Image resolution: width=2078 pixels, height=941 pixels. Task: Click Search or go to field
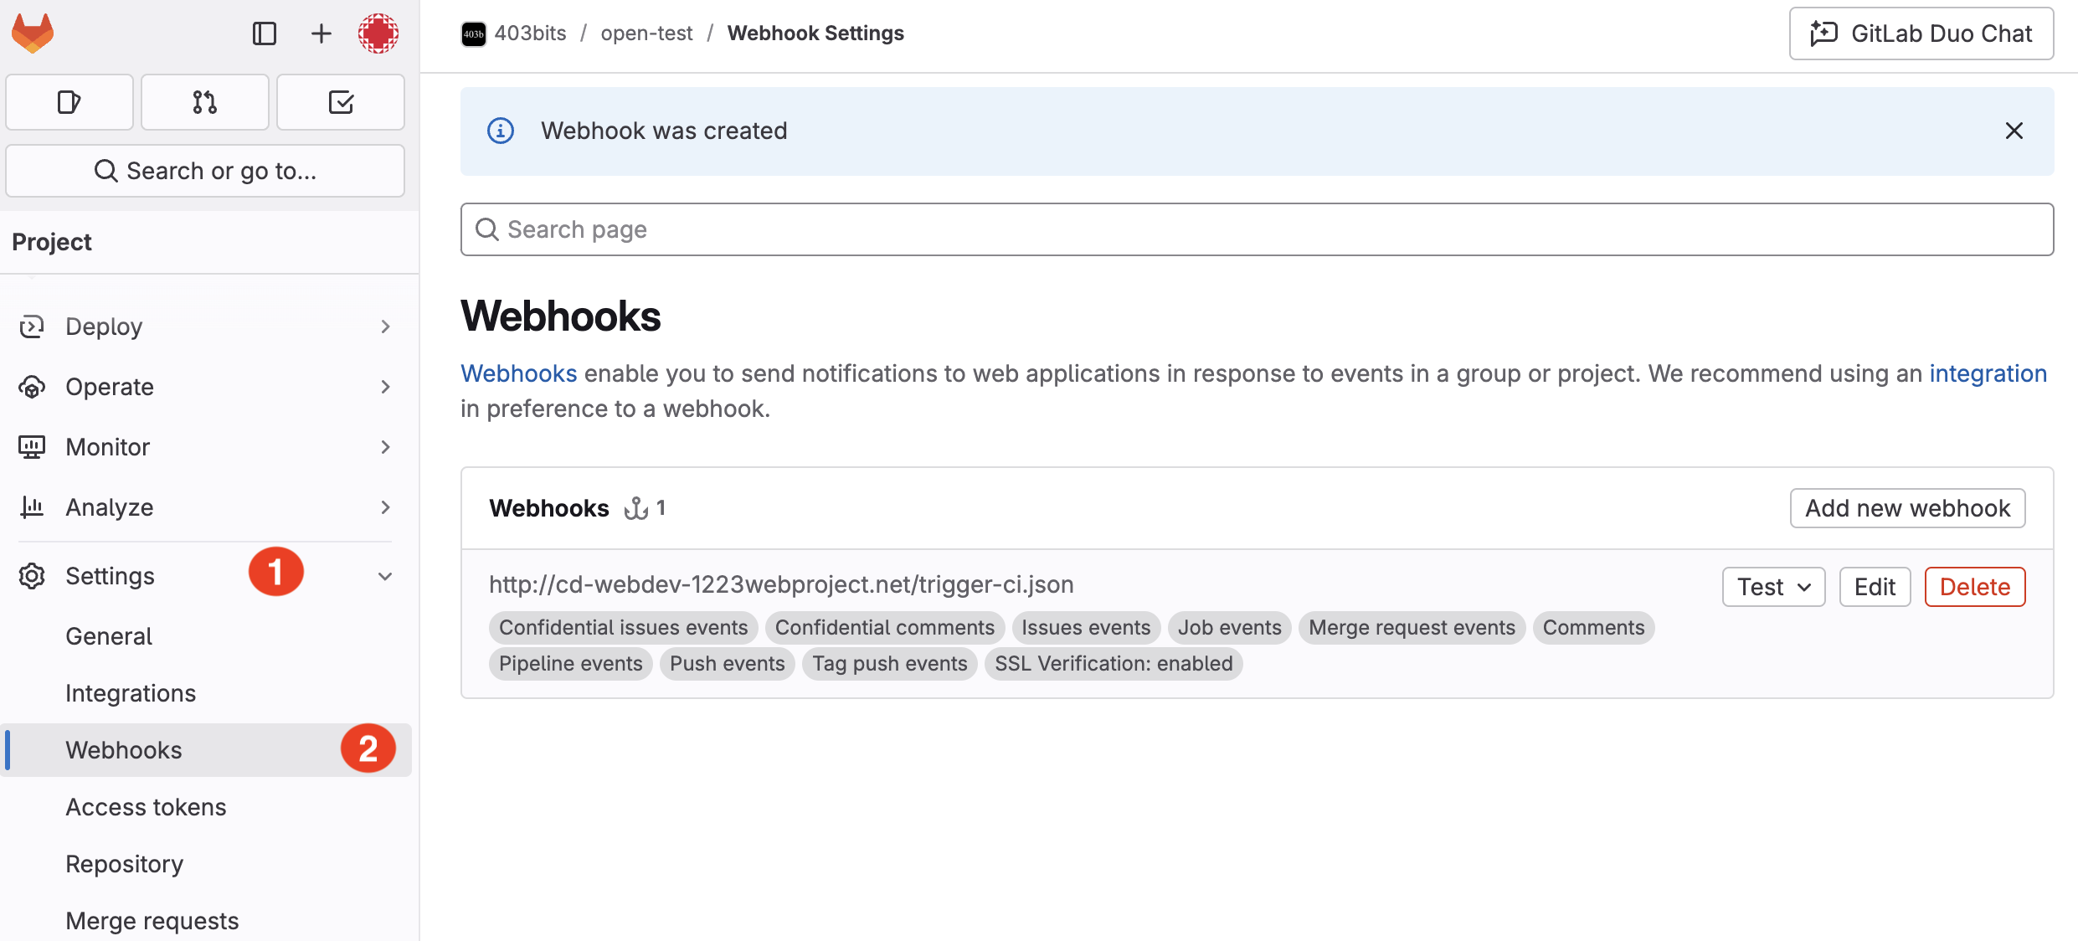(x=205, y=171)
